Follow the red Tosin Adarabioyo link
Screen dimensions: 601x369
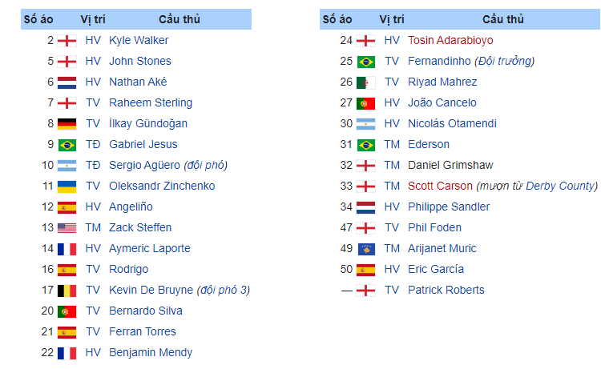[450, 40]
